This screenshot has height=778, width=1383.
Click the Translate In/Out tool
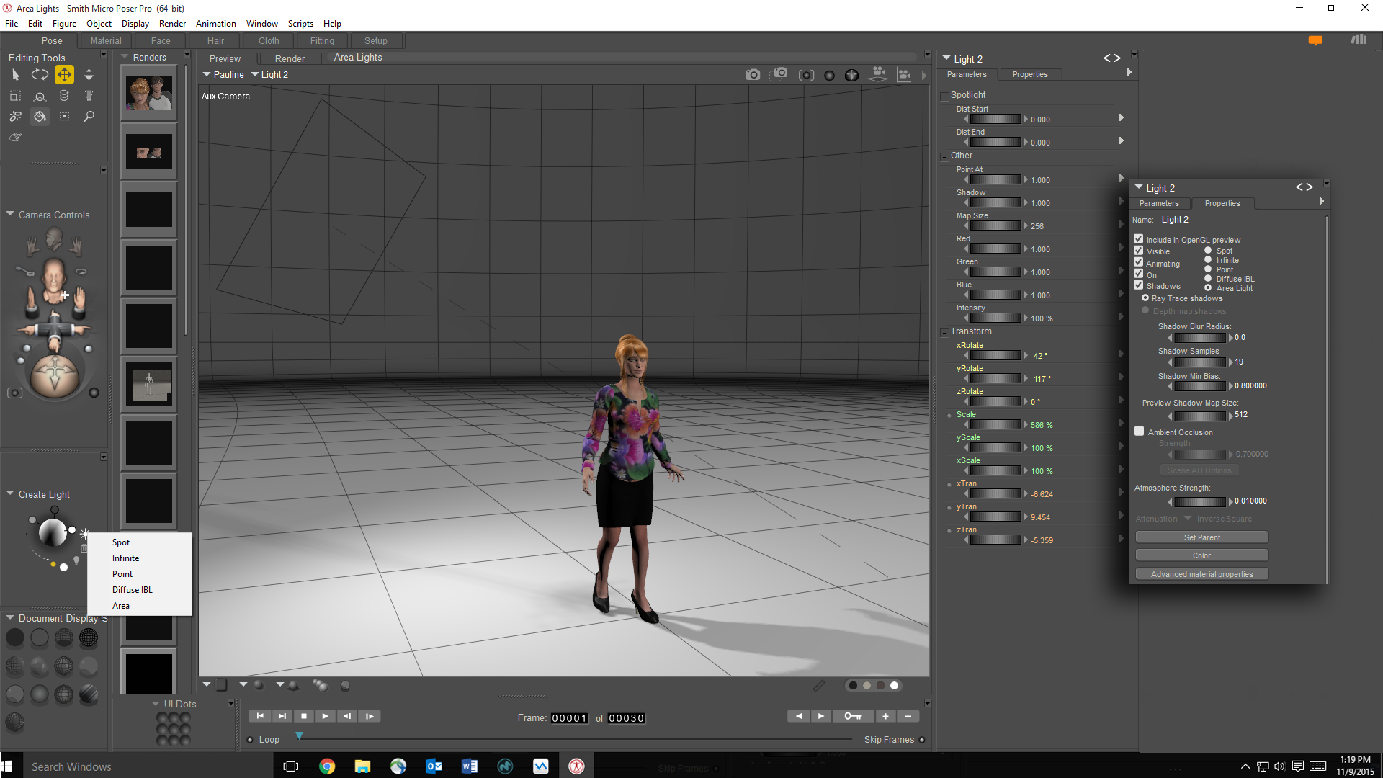tap(89, 75)
